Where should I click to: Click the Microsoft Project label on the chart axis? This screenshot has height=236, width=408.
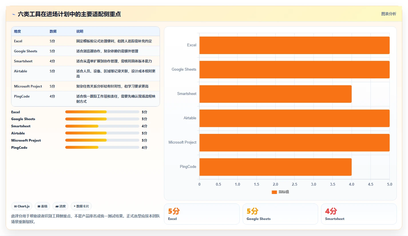(183, 142)
